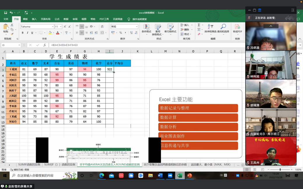Open 排序和筛选 sort and filter
Screen dimensions: 303x189
pyautogui.click(x=210, y=27)
